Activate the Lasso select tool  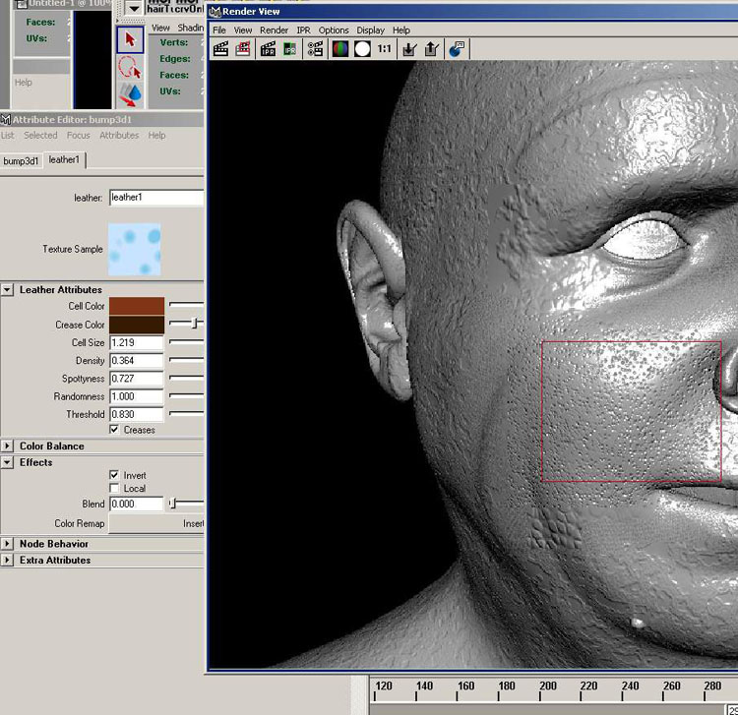129,67
